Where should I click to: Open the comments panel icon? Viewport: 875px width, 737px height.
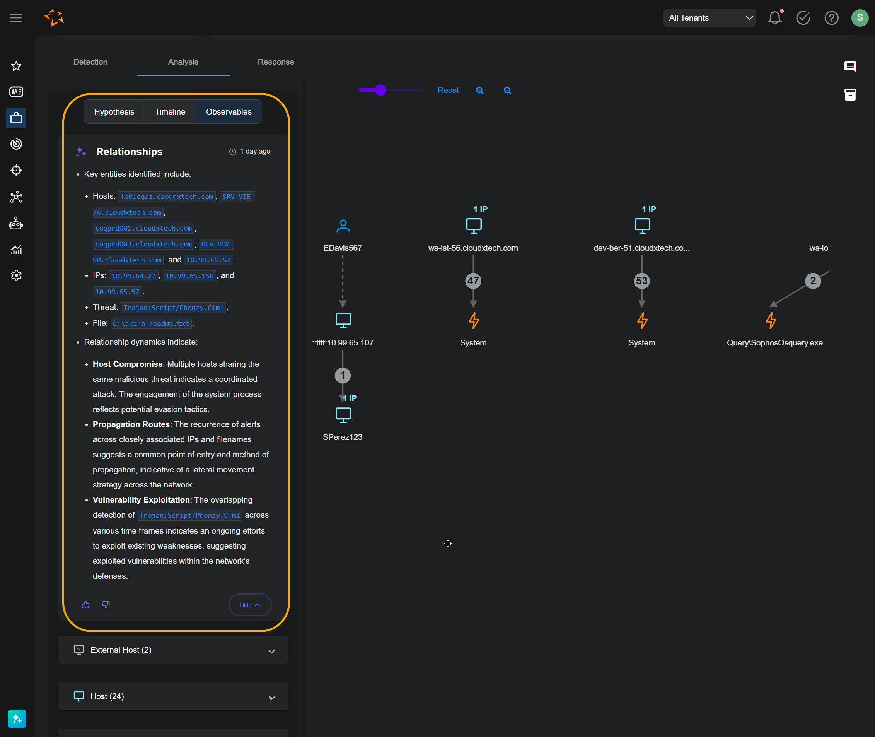[849, 67]
